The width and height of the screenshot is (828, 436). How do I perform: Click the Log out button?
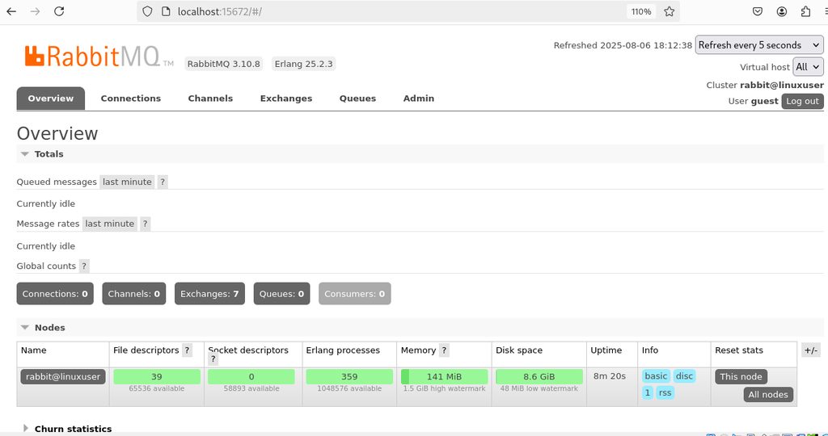(802, 101)
